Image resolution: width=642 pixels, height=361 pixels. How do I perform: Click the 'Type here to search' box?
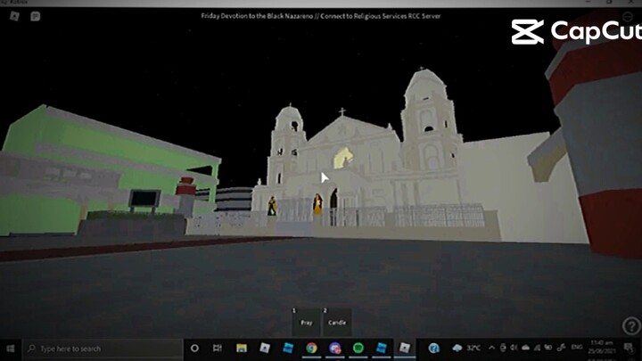(103, 349)
